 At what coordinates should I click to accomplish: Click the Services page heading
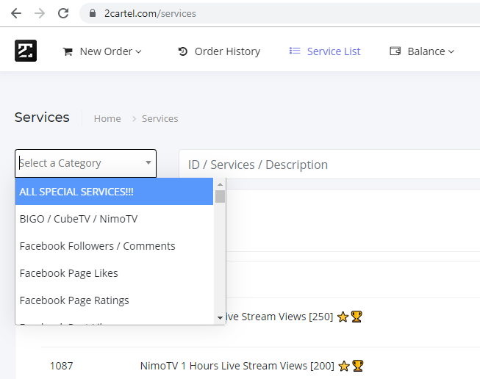point(42,118)
